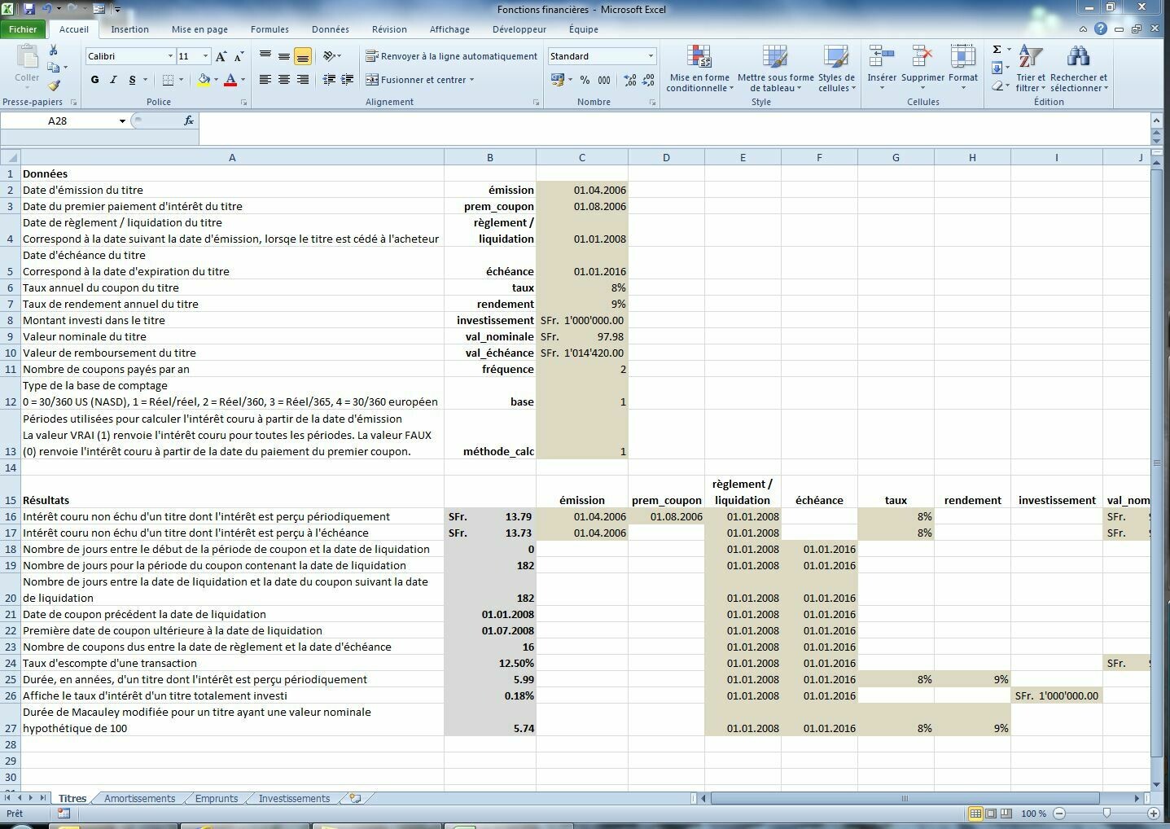1170x829 pixels.
Task: Decrease font size with the small A icon
Action: click(239, 56)
